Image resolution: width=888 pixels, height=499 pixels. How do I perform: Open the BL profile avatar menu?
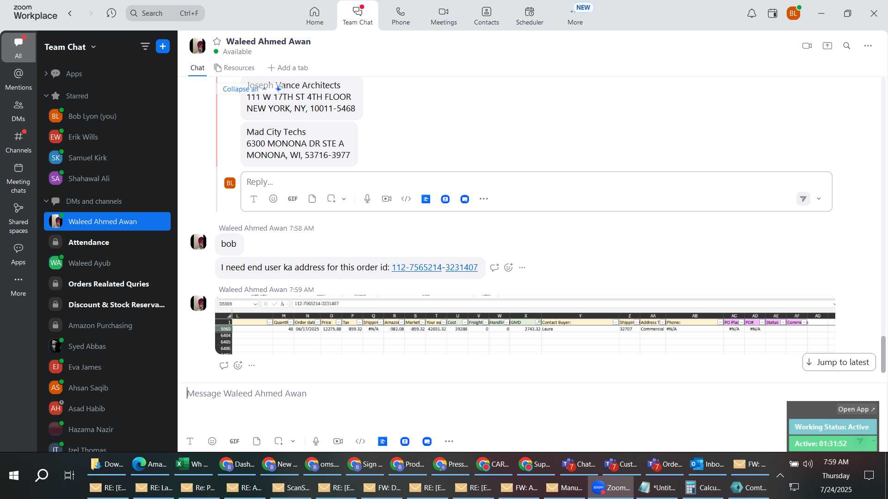[x=794, y=13]
